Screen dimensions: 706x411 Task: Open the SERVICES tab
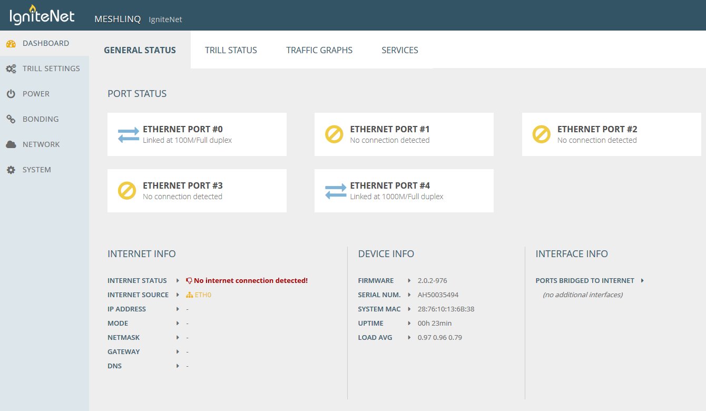[x=399, y=50]
